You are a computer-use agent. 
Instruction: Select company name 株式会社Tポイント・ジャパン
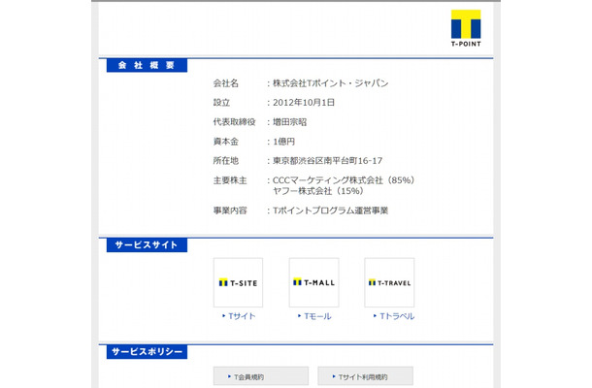(x=330, y=83)
